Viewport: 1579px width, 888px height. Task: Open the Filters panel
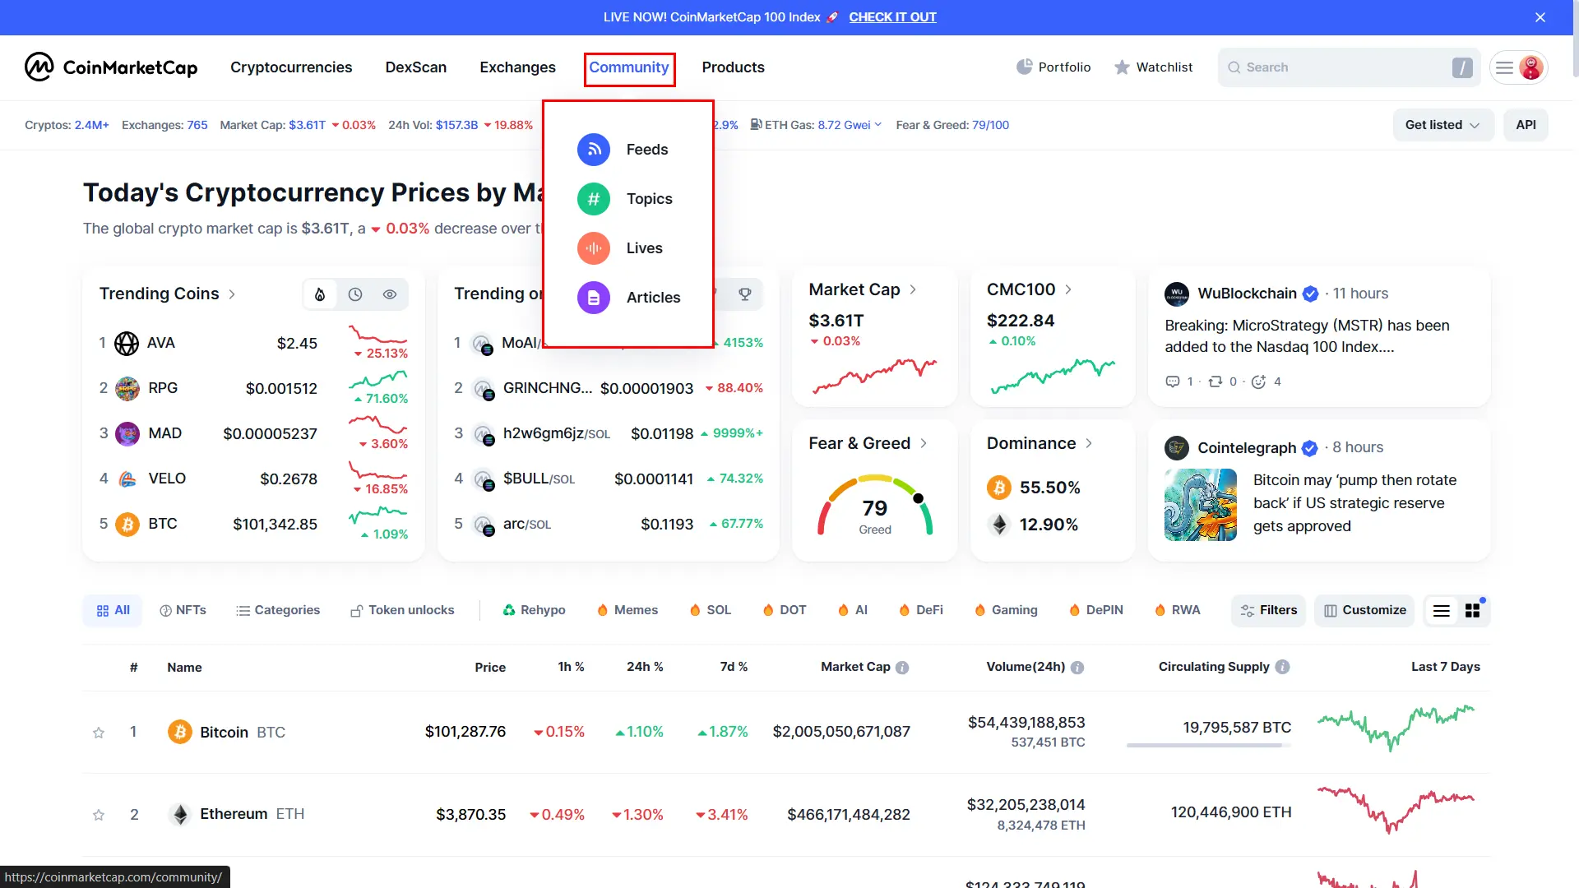[x=1268, y=611]
